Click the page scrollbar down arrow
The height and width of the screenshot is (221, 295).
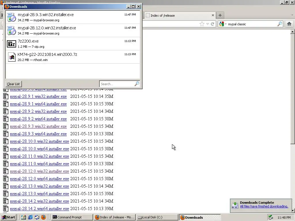click(x=292, y=211)
